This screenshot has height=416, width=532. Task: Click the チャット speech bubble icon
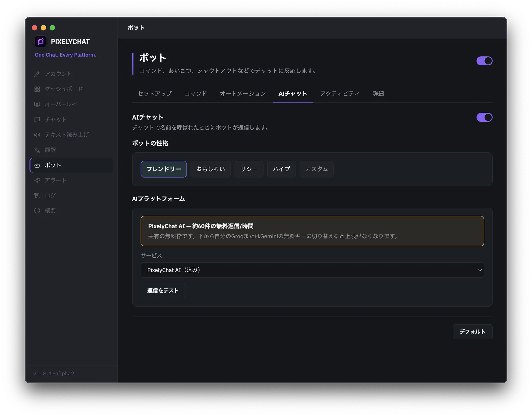tap(37, 120)
